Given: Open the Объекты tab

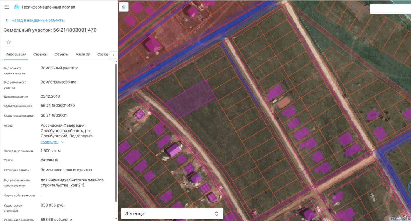Looking at the screenshot, I should (62, 54).
